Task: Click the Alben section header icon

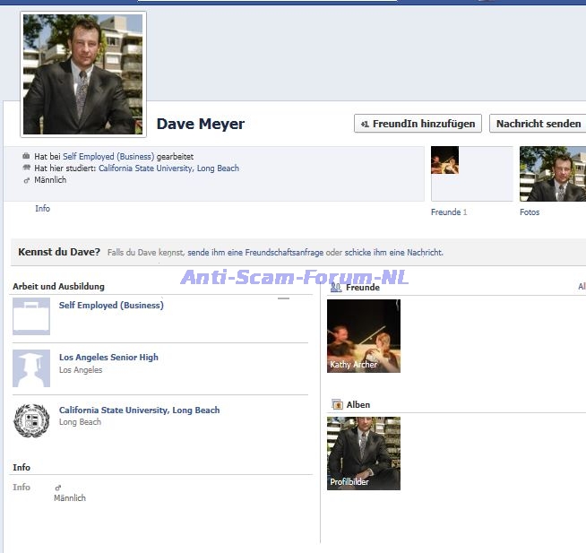Action: [337, 405]
